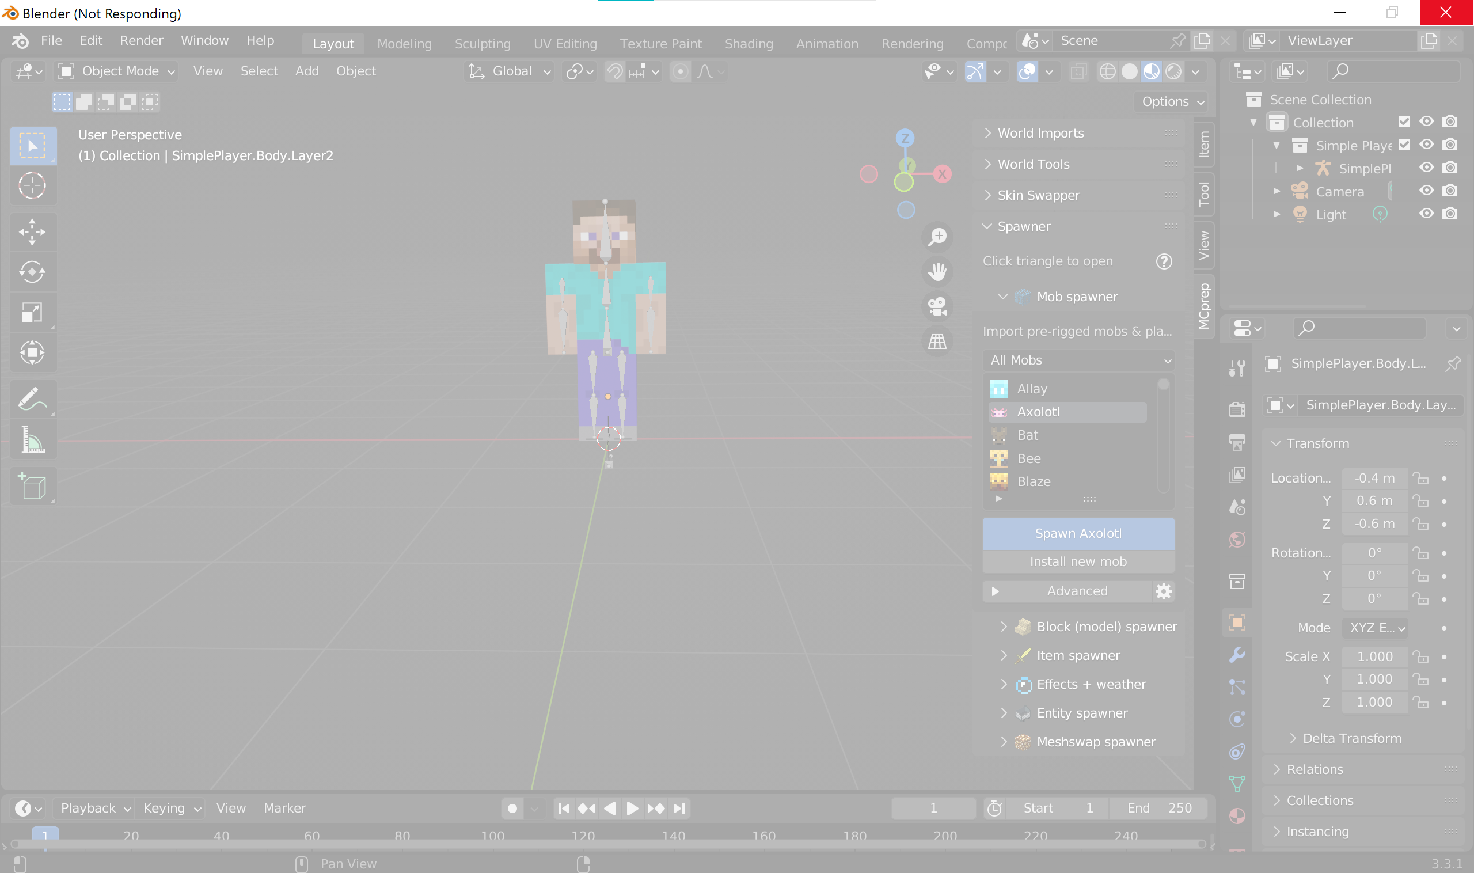The image size is (1474, 873).
Task: Hide the Light object in the outliner
Action: 1426,214
